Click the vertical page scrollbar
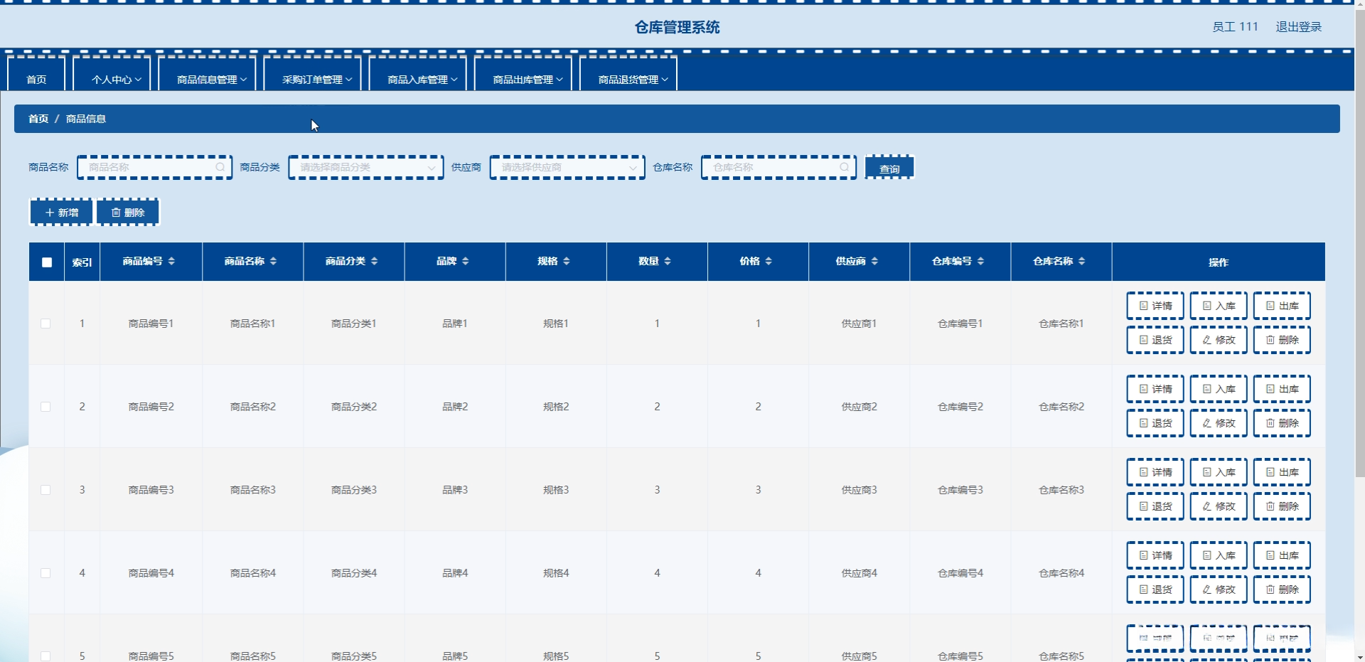Screen dimensions: 1365x662 (x=1359, y=242)
